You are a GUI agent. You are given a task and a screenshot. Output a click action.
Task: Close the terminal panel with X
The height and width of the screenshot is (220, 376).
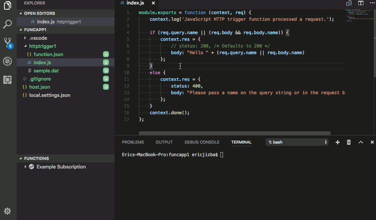pyautogui.click(x=372, y=142)
